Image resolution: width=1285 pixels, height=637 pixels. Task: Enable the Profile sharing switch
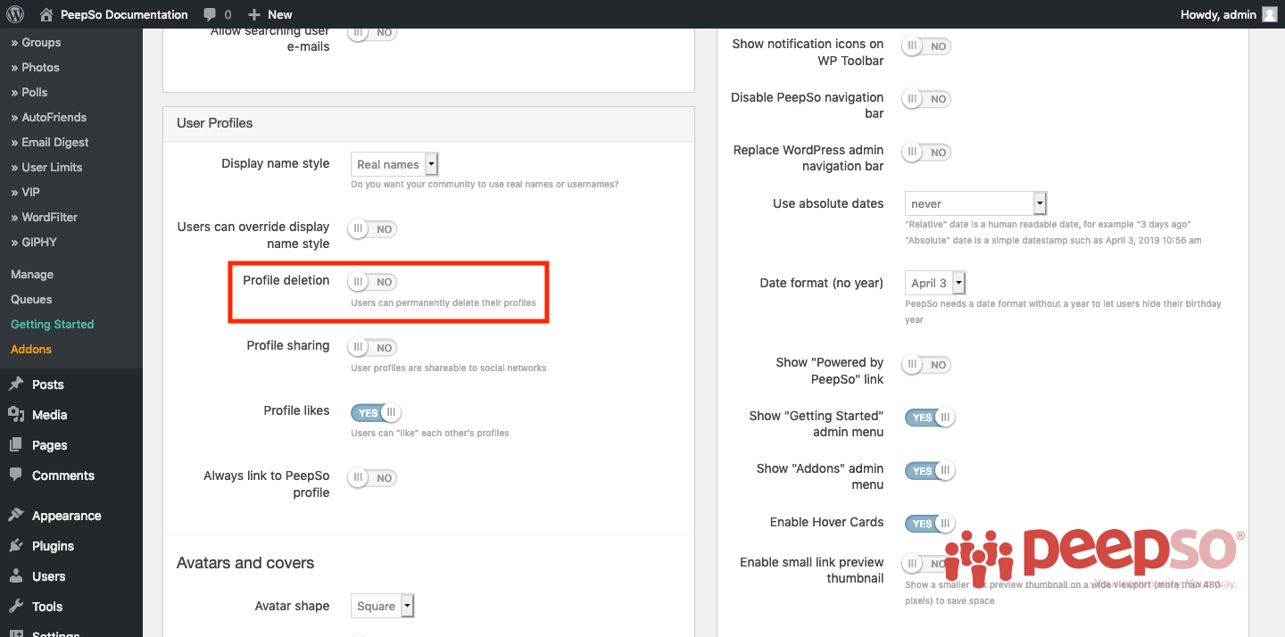coord(372,348)
